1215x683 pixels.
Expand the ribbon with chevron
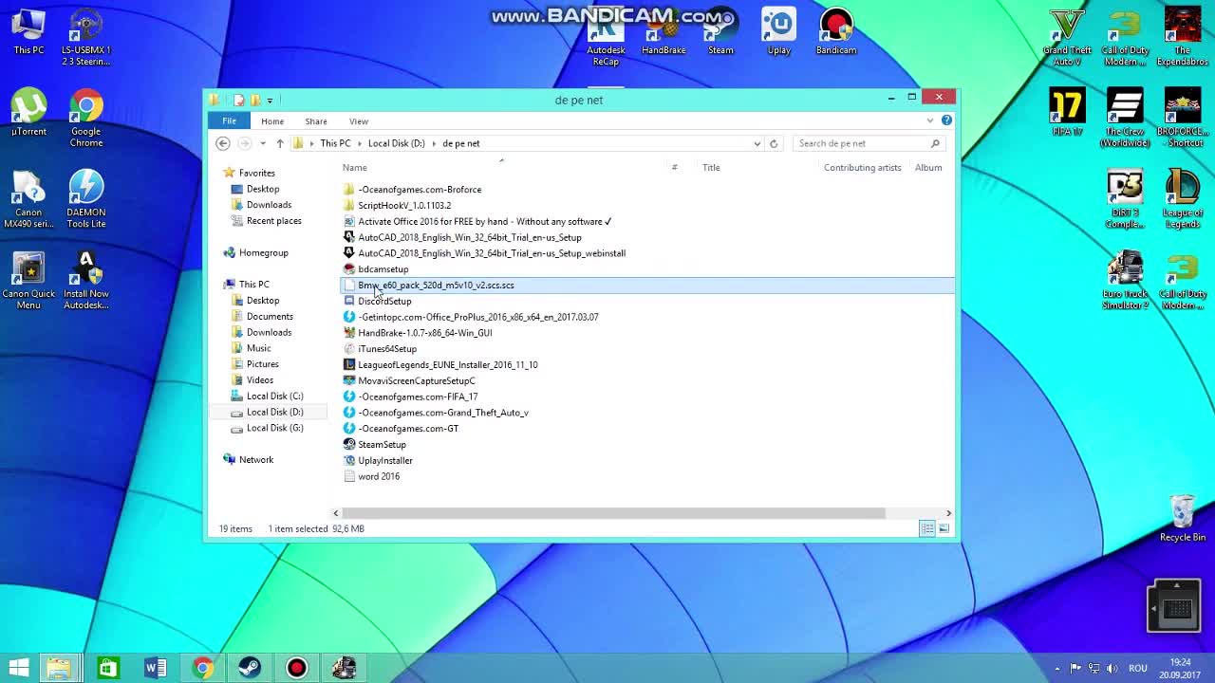tap(930, 120)
